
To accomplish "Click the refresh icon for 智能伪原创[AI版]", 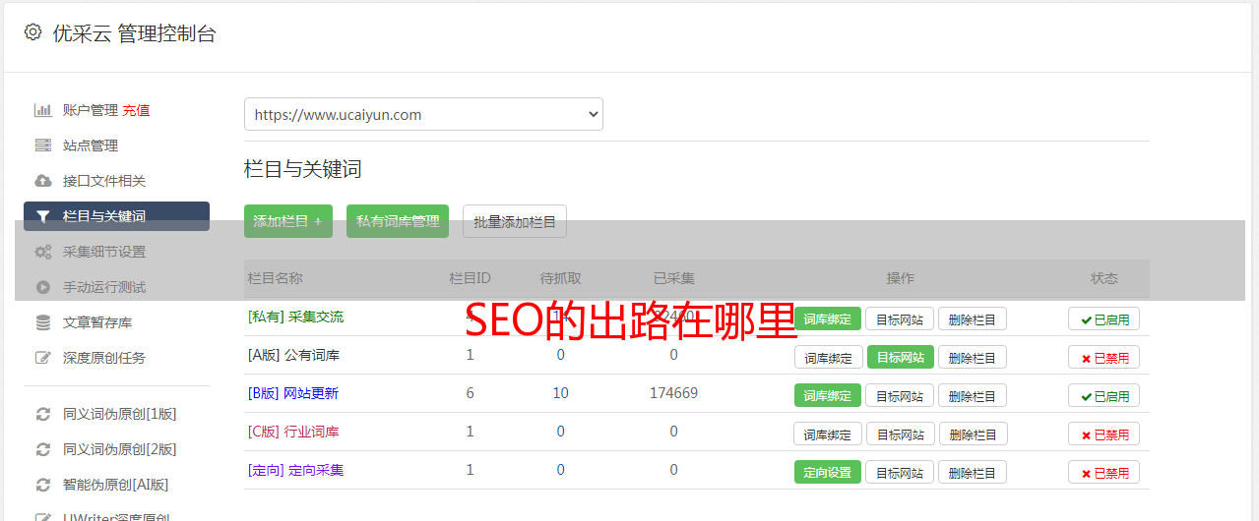I will (x=42, y=485).
